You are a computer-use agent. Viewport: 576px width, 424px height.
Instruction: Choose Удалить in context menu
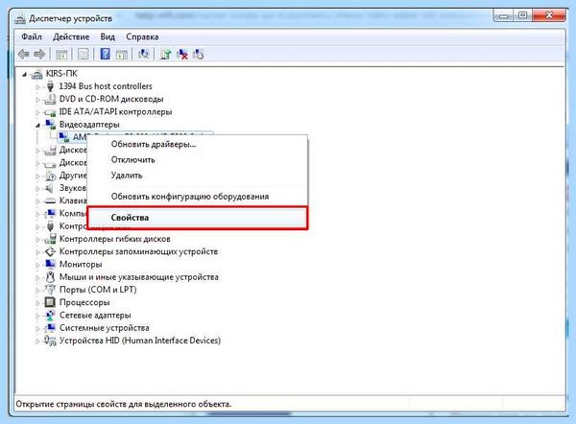[x=197, y=176]
